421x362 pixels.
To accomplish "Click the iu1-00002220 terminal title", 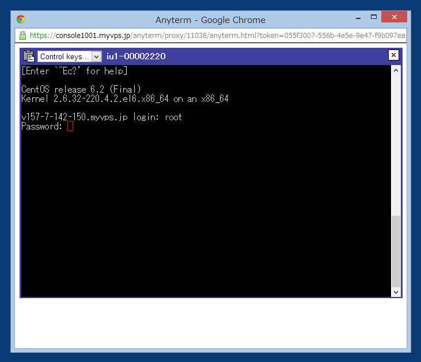I will coord(136,56).
